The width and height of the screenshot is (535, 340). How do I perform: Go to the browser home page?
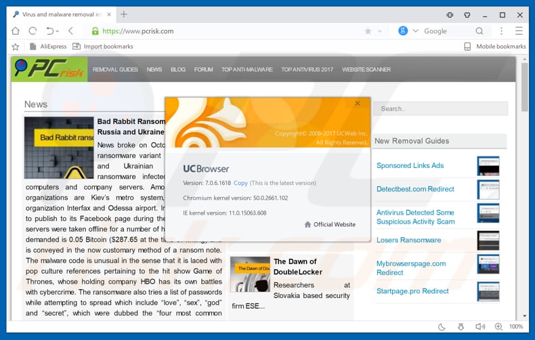pyautogui.click(x=16, y=31)
